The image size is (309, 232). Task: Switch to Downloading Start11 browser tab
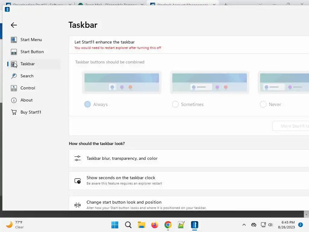pyautogui.click(x=38, y=4)
